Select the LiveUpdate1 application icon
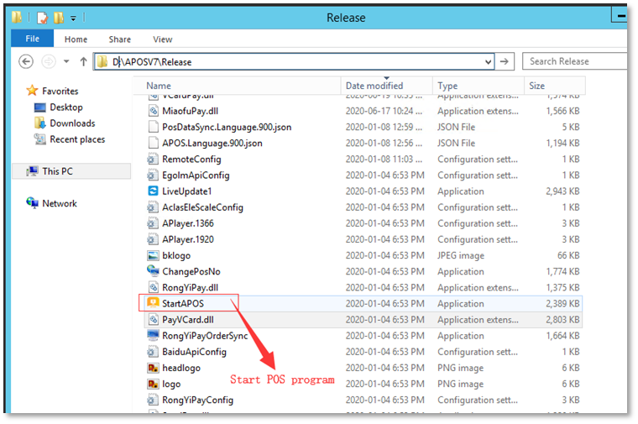The width and height of the screenshot is (638, 424). coord(153,191)
